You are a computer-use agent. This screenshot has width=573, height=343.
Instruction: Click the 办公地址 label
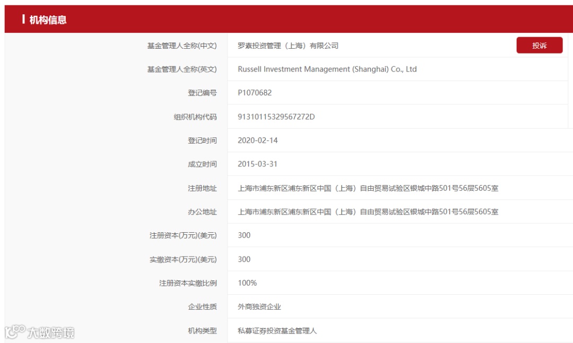(x=203, y=212)
